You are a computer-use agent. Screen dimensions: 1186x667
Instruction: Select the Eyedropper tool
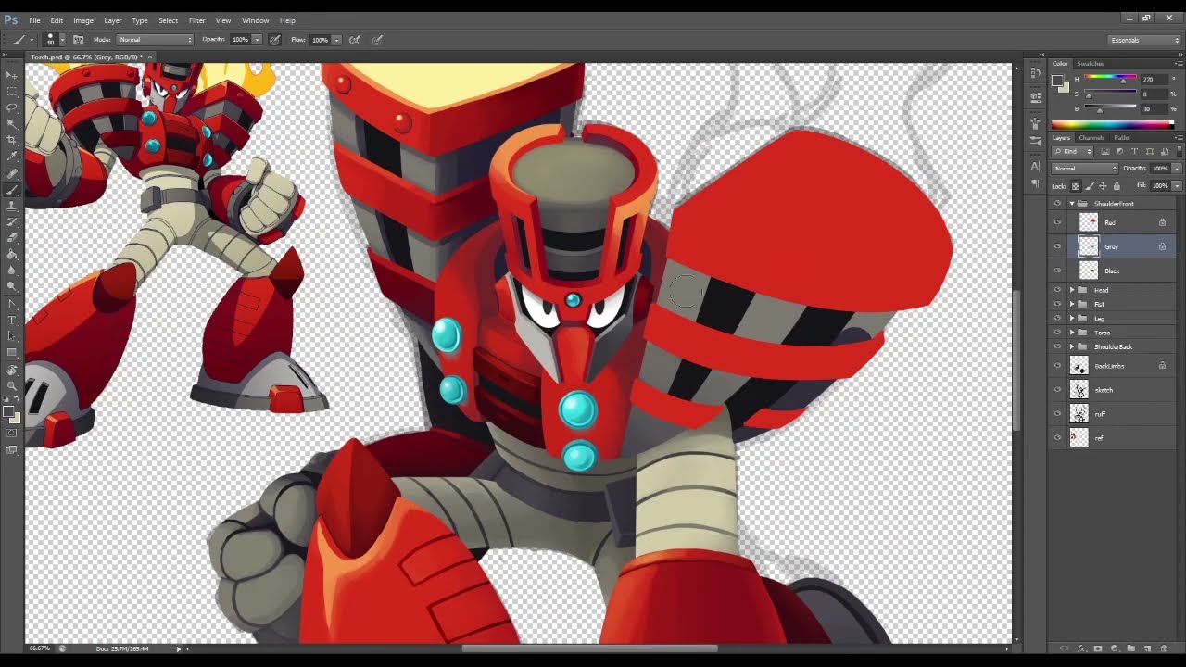tap(12, 157)
